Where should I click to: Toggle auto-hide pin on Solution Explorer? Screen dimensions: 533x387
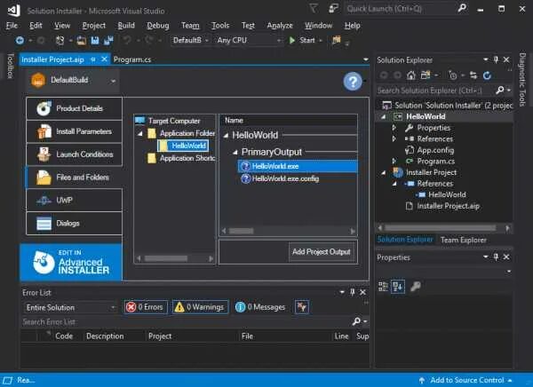tap(496, 59)
